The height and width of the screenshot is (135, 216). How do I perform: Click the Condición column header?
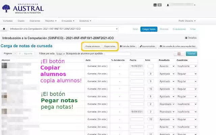click(182, 60)
